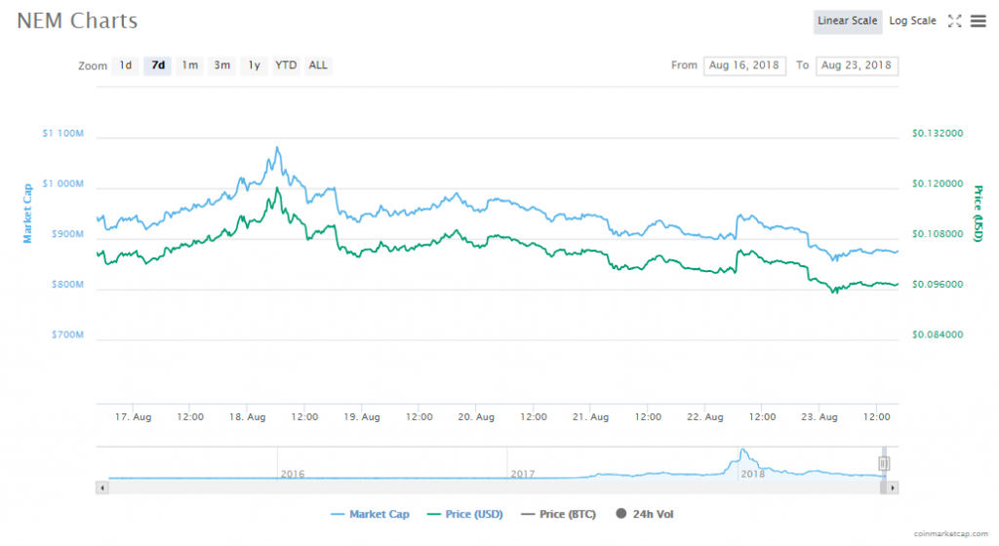Zoom the chart to 3m
999x546 pixels.
221,65
